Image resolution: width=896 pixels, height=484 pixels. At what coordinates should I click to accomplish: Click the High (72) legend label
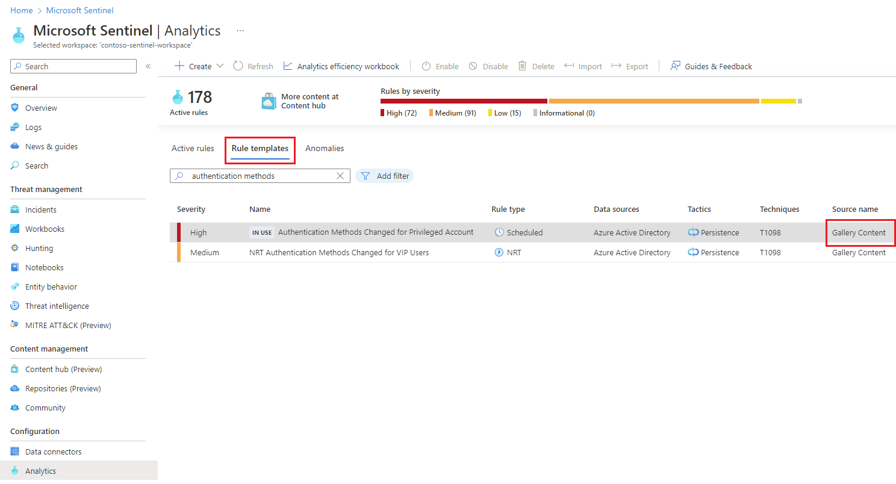point(401,113)
